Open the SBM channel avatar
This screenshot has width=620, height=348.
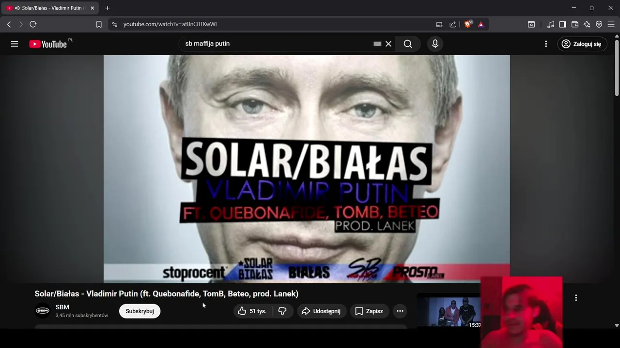tap(43, 311)
